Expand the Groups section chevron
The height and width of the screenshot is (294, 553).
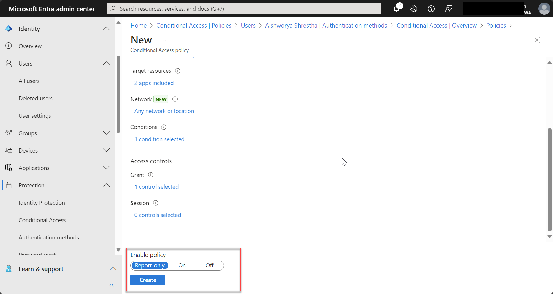click(106, 133)
